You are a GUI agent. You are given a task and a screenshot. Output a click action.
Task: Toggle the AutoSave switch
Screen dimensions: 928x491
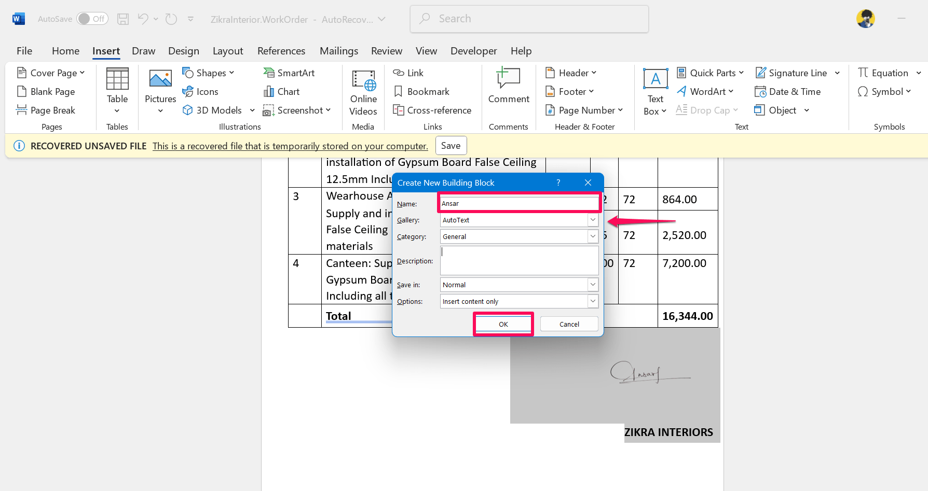(x=92, y=19)
